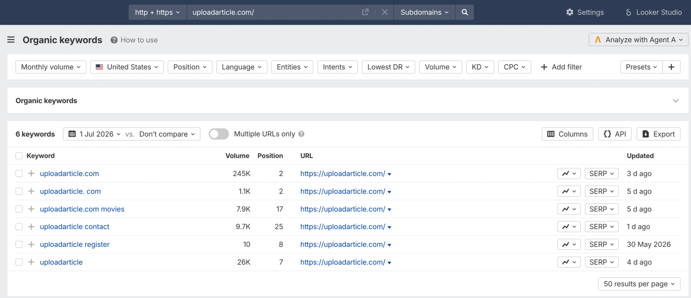Open Monthly volume dropdown
This screenshot has height=298, width=691.
point(51,67)
